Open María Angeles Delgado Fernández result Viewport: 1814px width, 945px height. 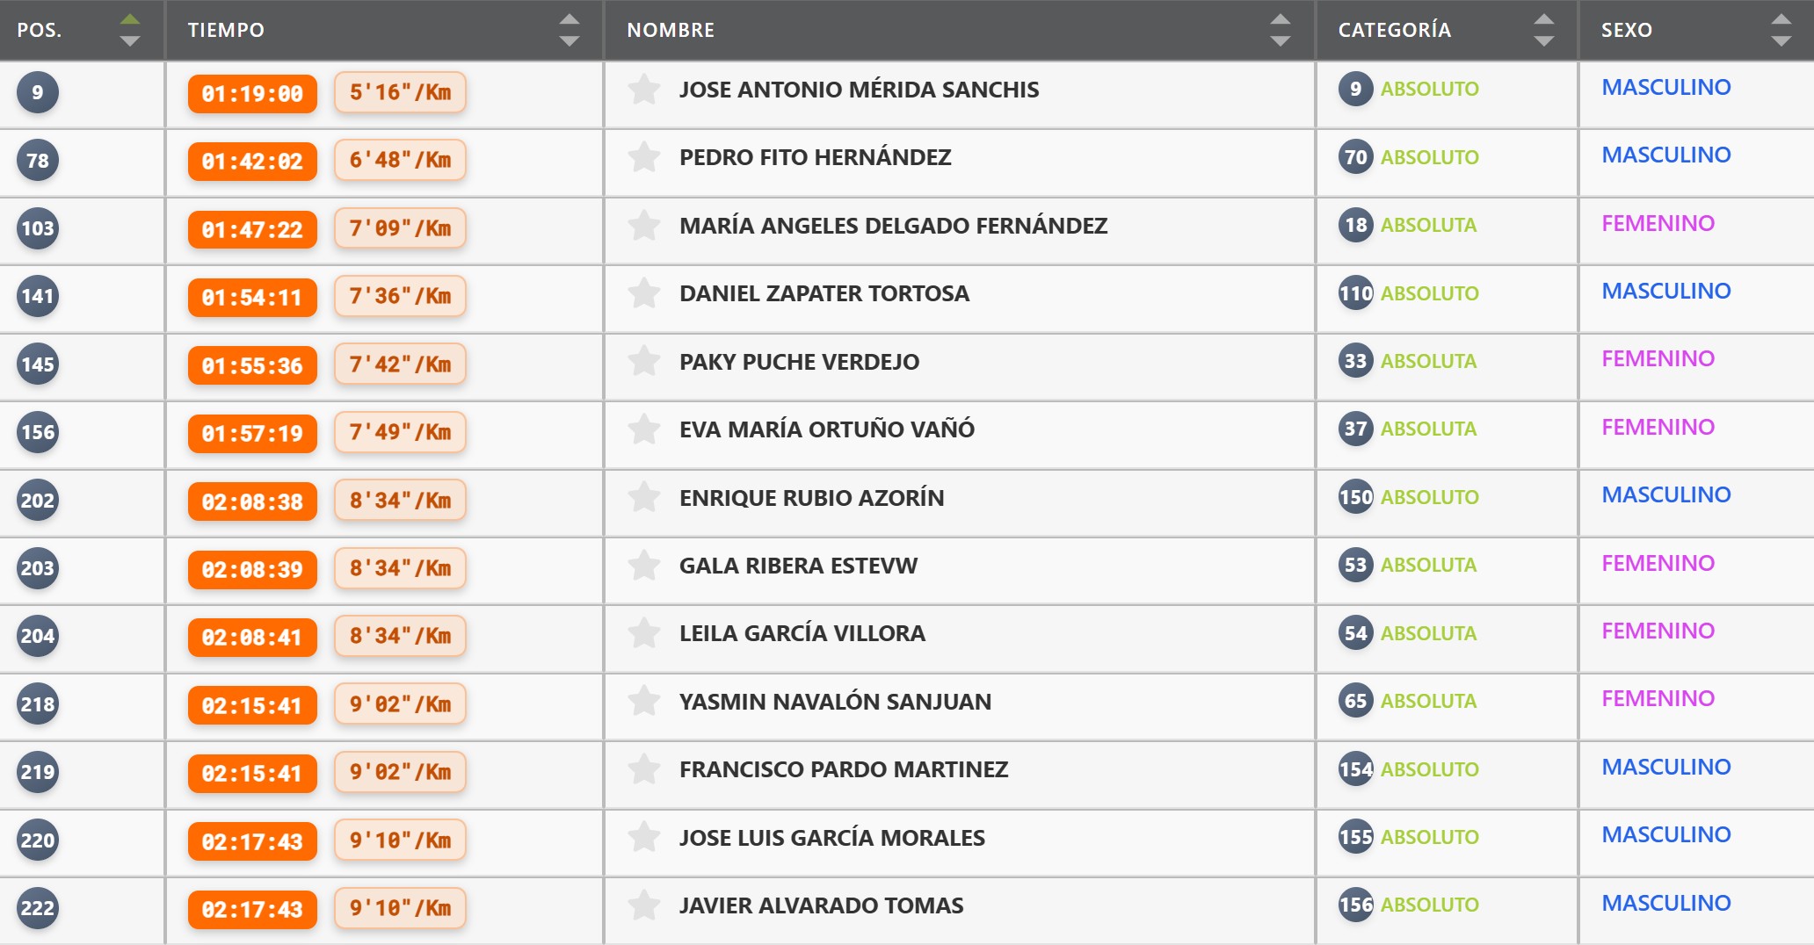point(892,226)
